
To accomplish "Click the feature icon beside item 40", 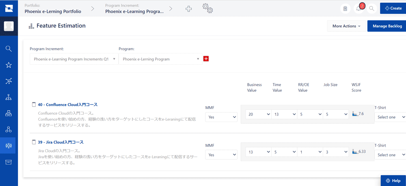I will click(x=33, y=105).
